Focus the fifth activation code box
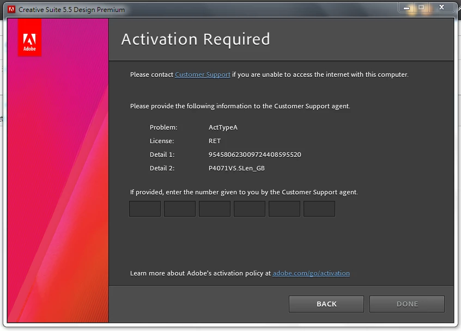The height and width of the screenshot is (331, 461). click(284, 209)
